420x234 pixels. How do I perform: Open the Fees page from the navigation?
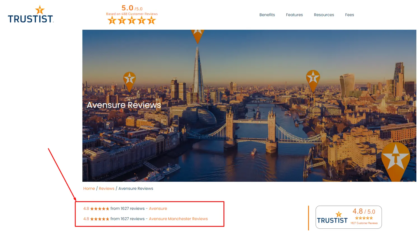[x=349, y=15]
